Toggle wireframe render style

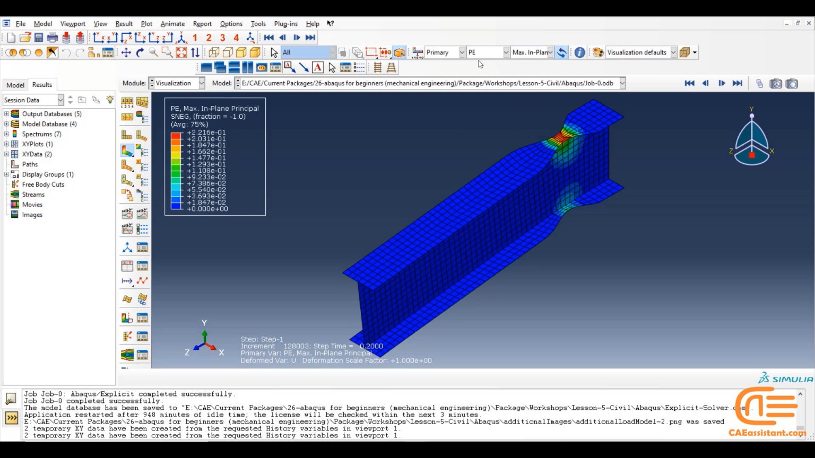click(214, 52)
